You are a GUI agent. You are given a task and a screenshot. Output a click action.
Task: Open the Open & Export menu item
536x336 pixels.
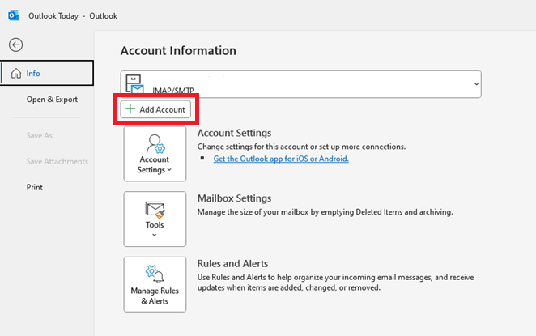52,99
